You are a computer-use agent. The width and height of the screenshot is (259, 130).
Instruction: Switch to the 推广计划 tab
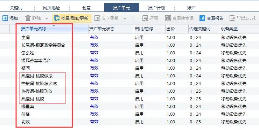coord(156,8)
